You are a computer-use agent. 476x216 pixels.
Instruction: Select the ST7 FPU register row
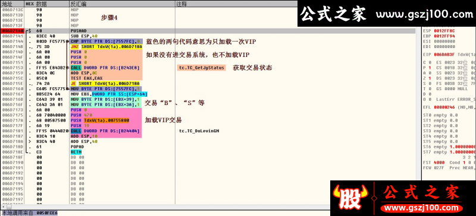(x=449, y=152)
